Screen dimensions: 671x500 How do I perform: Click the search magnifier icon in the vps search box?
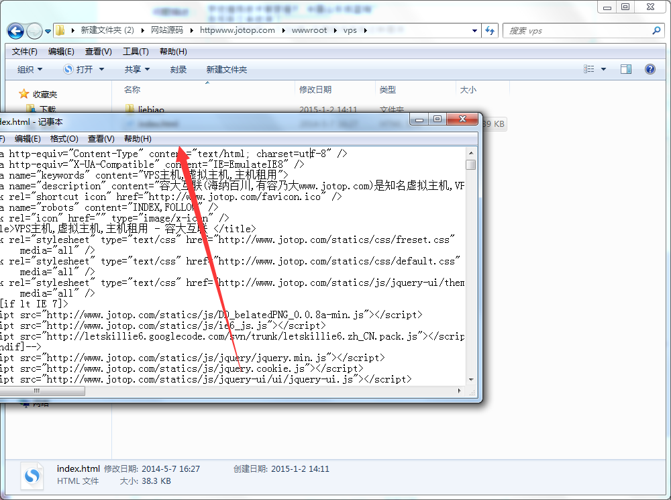[x=656, y=30]
